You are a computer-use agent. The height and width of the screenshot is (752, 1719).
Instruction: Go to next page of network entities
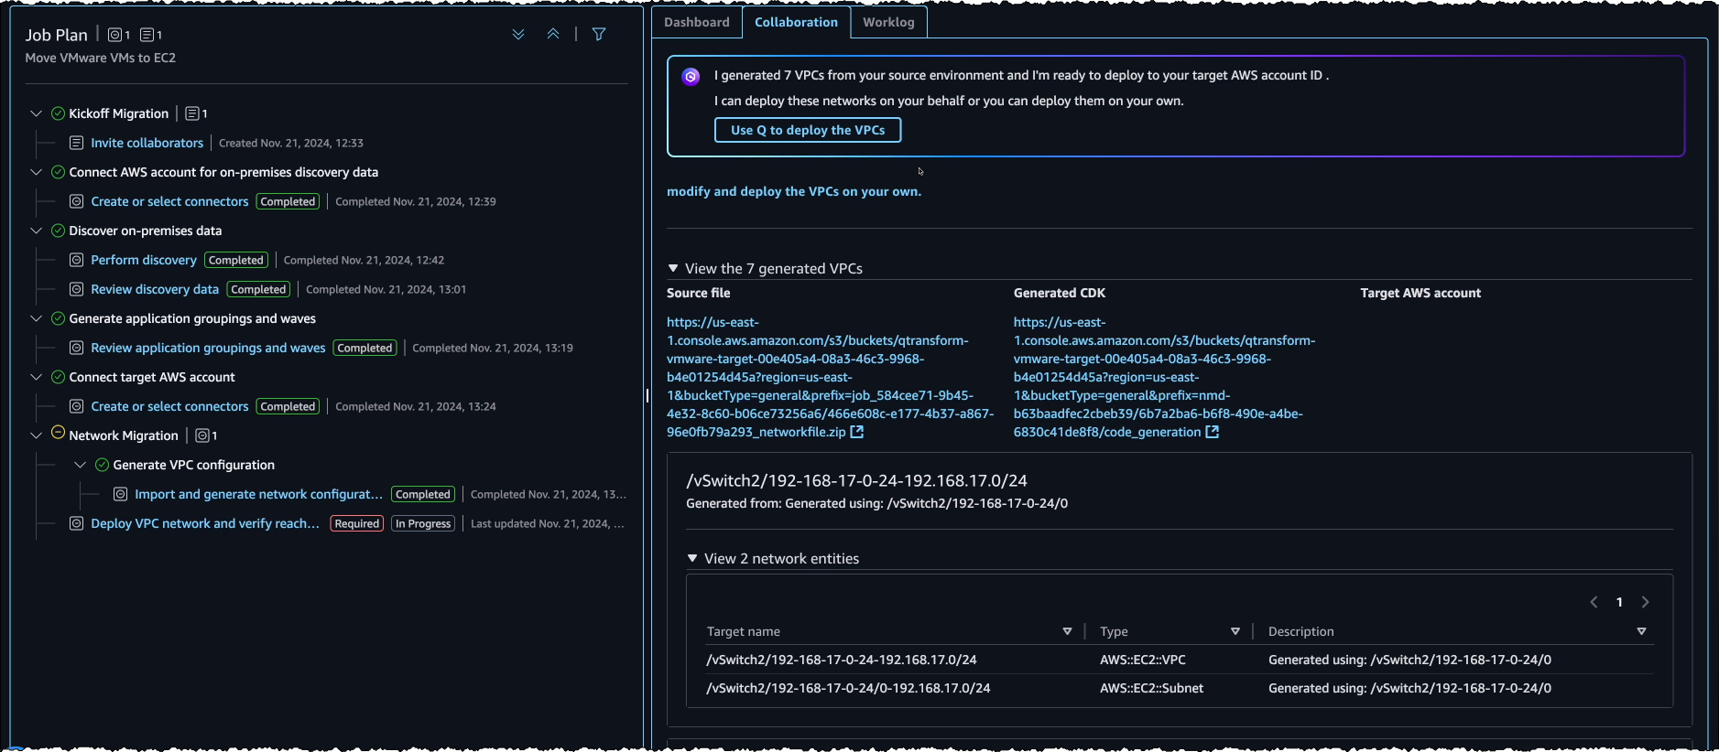tap(1645, 602)
